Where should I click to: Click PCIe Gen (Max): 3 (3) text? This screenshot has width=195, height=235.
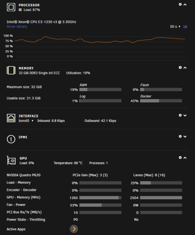(90, 175)
